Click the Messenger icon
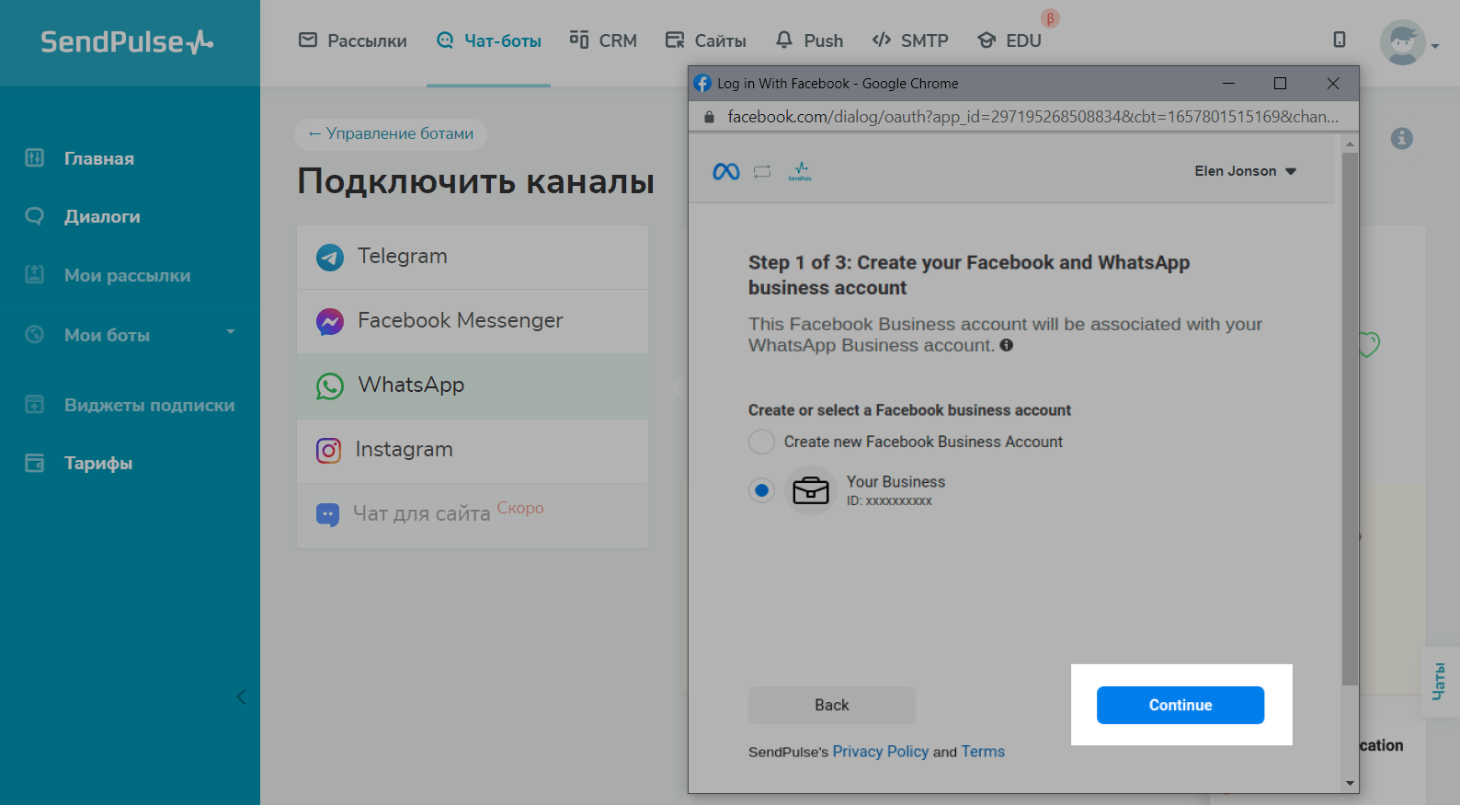The image size is (1460, 805). [330, 321]
